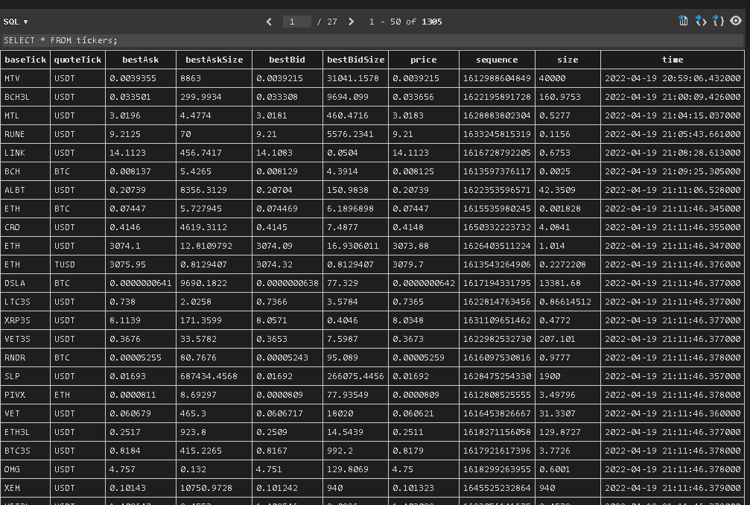Viewport: 750px width, 505px height.
Task: Click the export to JSON icon
Action: click(718, 21)
